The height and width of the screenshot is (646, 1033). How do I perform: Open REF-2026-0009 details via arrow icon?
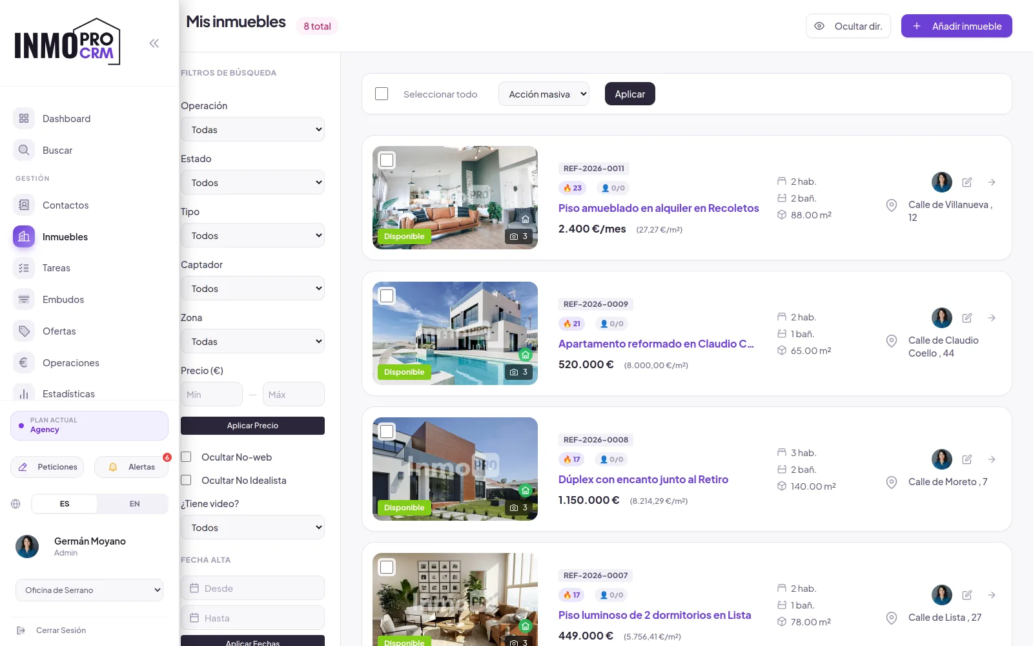click(992, 318)
